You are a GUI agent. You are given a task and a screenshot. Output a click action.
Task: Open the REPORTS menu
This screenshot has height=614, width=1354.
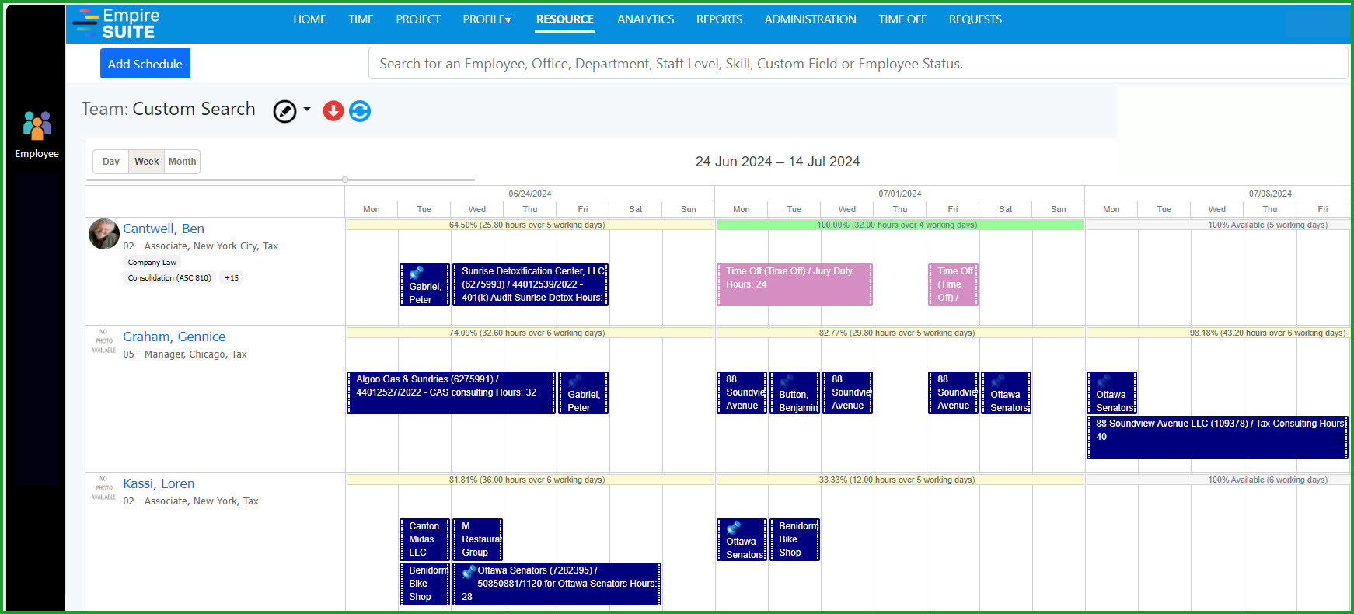pos(719,19)
